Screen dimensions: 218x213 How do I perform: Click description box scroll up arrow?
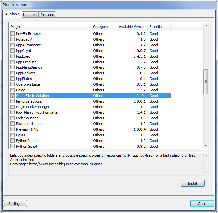tap(206, 156)
